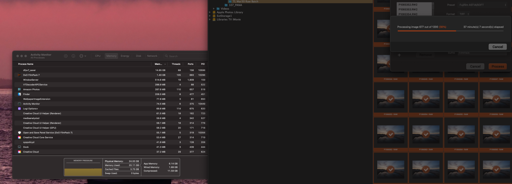
Task: Open the more options dropdown in Activity Monitor
Action: (x=83, y=56)
